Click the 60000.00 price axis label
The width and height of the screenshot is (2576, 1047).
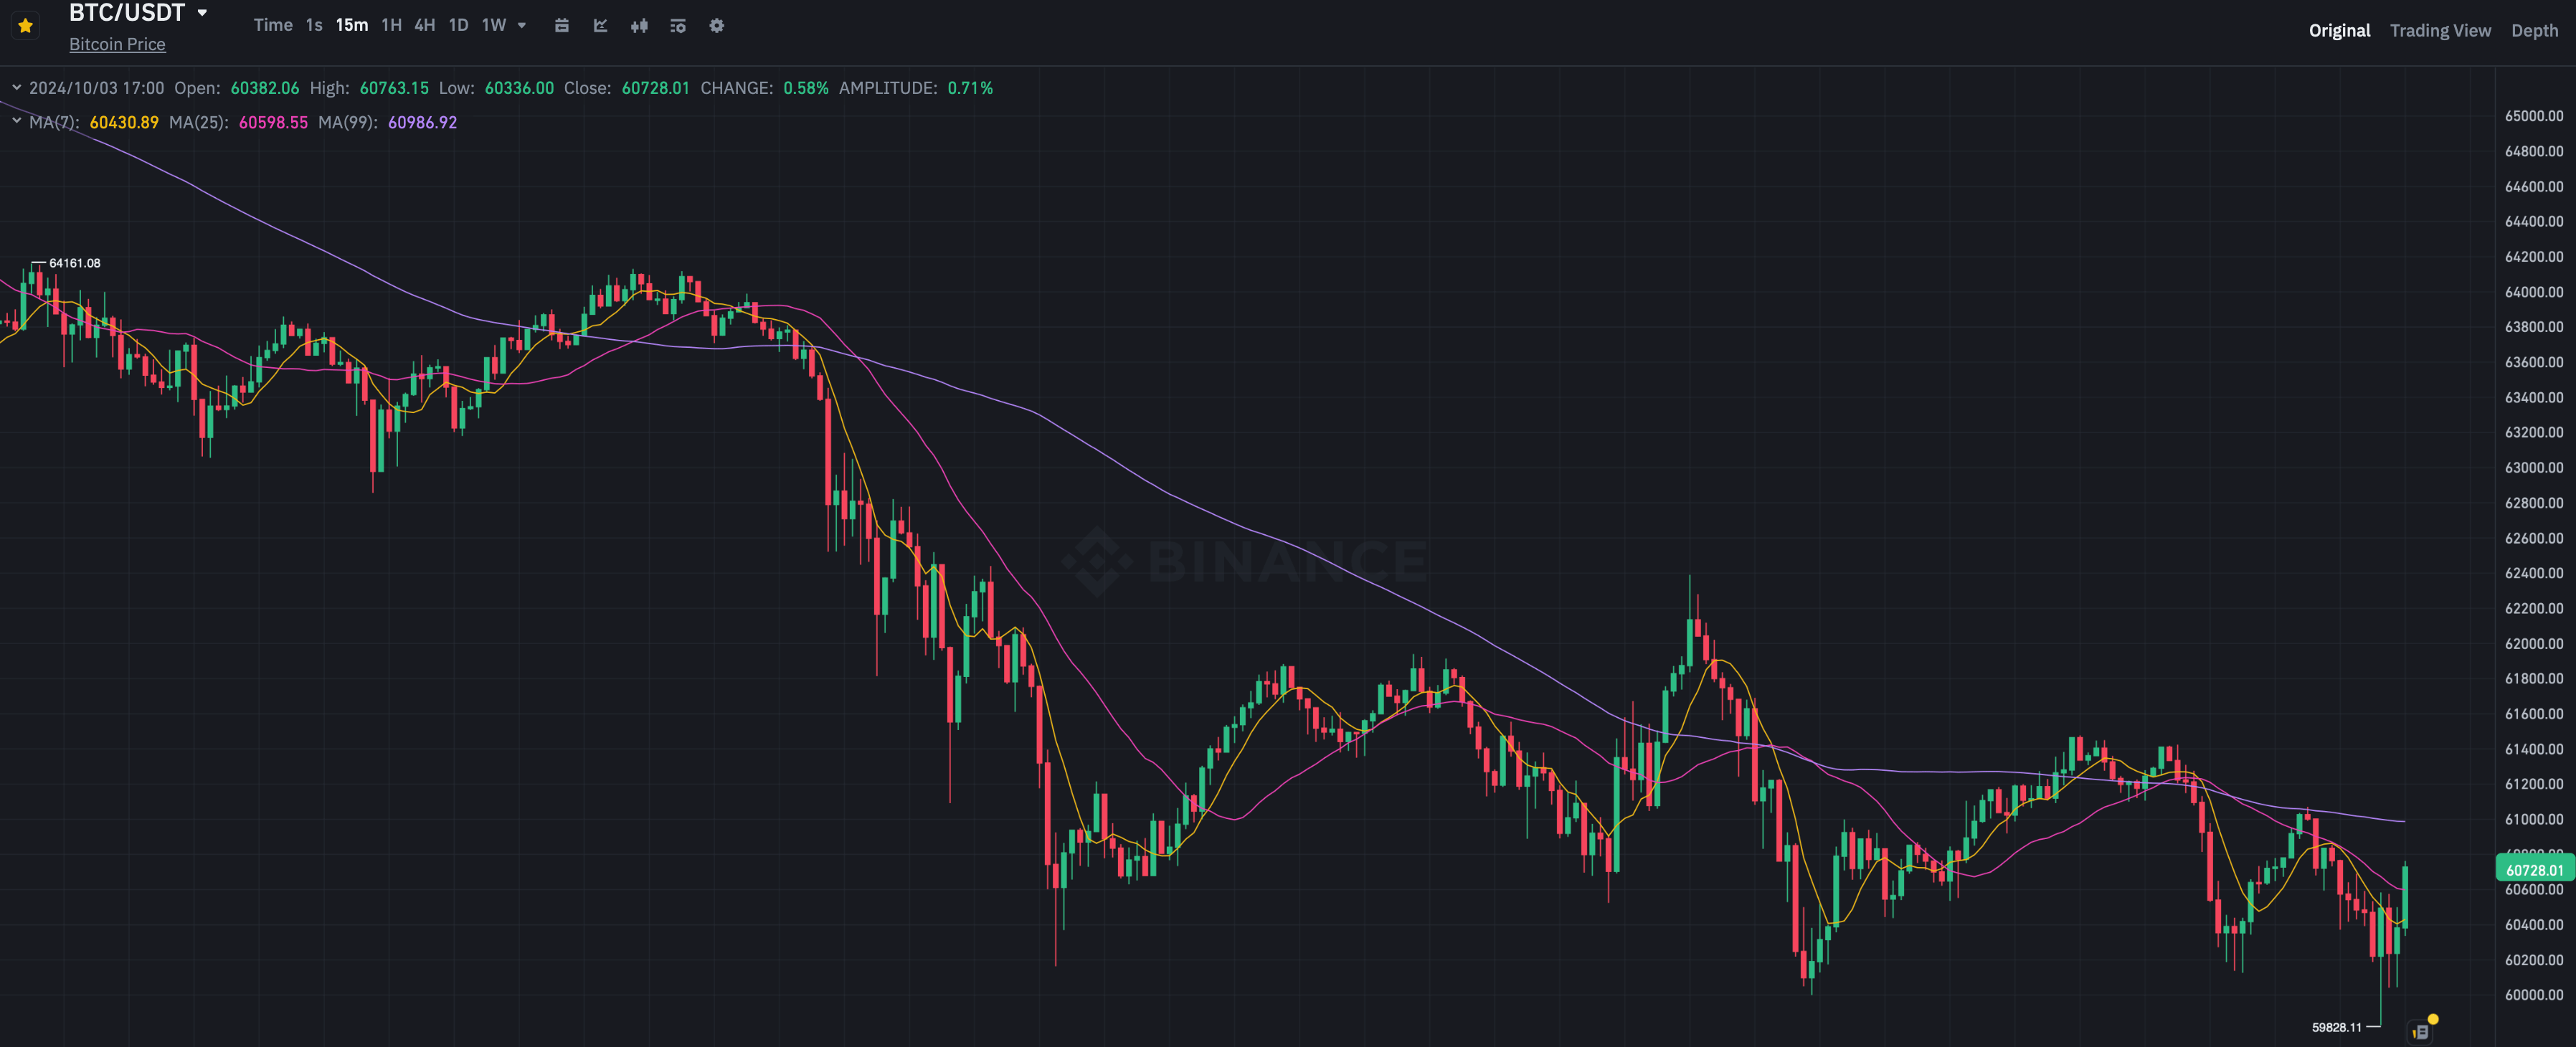pyautogui.click(x=2533, y=995)
